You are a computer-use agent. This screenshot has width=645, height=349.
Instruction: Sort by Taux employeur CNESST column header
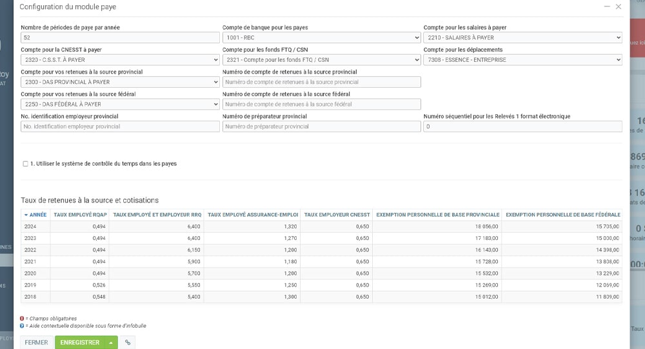pyautogui.click(x=335, y=214)
